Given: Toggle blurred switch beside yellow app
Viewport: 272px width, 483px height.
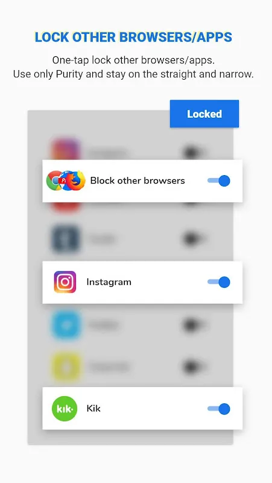Looking at the screenshot, I should (x=194, y=366).
